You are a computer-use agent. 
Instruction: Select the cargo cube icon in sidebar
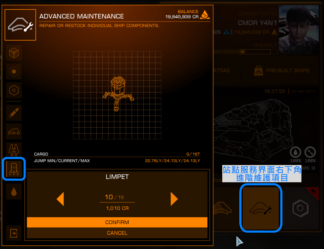pyautogui.click(x=14, y=53)
